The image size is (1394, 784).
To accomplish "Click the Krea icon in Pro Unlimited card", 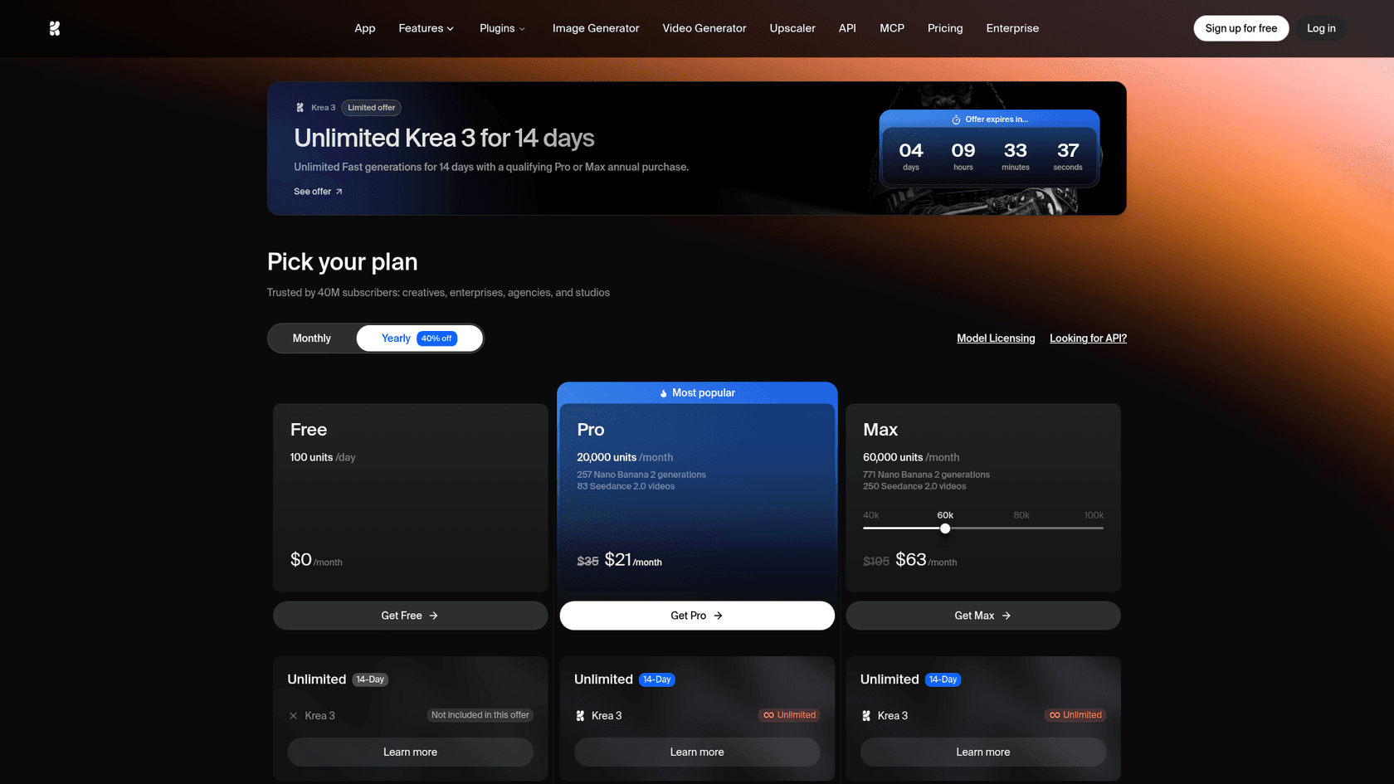I will click(x=580, y=716).
